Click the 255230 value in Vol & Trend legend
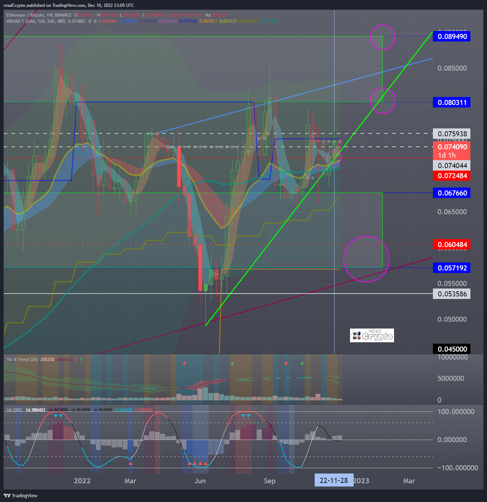 47,360
